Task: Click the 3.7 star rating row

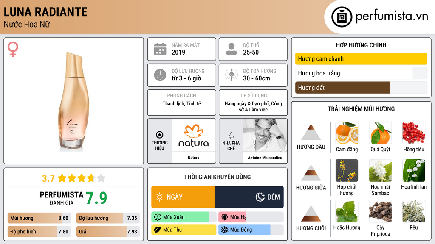Action: point(74,178)
